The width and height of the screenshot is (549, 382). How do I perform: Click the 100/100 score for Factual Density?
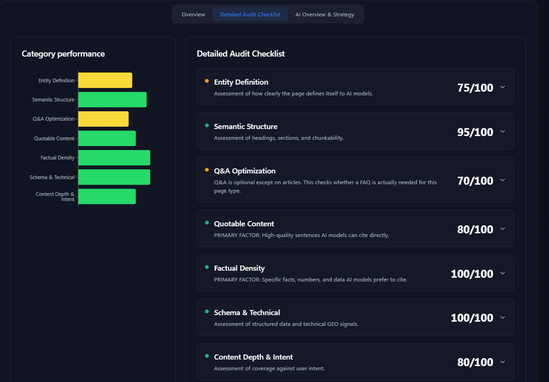point(472,274)
